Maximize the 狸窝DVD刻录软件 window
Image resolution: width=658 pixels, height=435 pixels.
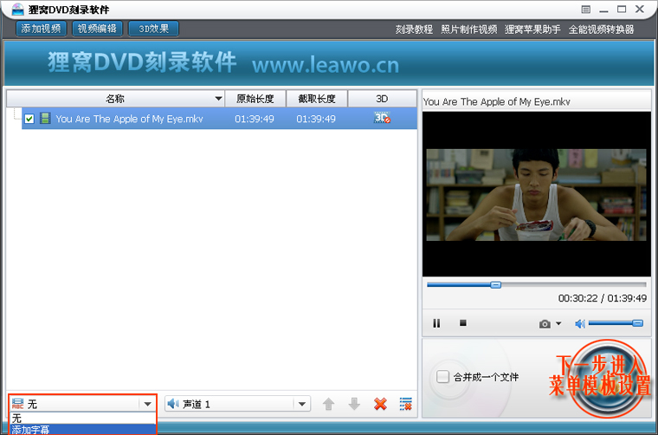tap(622, 9)
